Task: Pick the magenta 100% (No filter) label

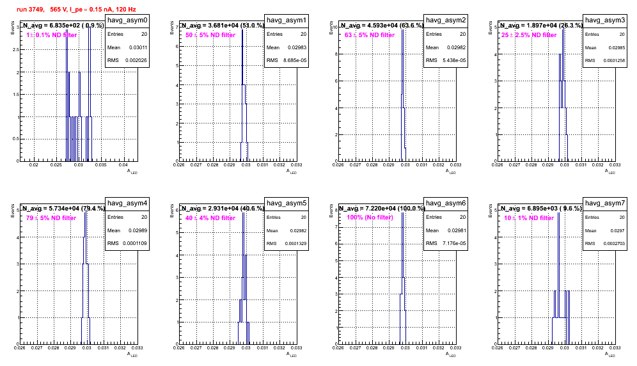Action: pyautogui.click(x=370, y=218)
